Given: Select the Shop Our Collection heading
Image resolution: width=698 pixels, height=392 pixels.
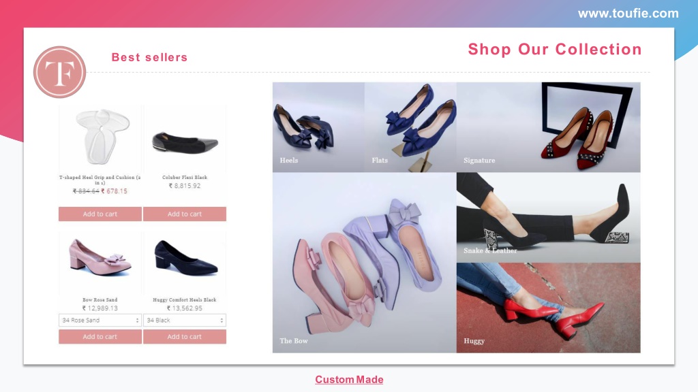Looking at the screenshot, I should (x=555, y=49).
